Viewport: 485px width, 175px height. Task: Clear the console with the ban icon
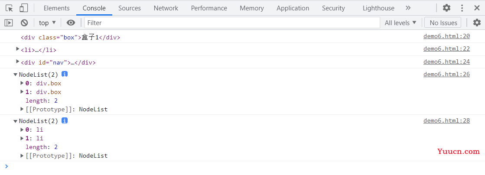point(24,23)
